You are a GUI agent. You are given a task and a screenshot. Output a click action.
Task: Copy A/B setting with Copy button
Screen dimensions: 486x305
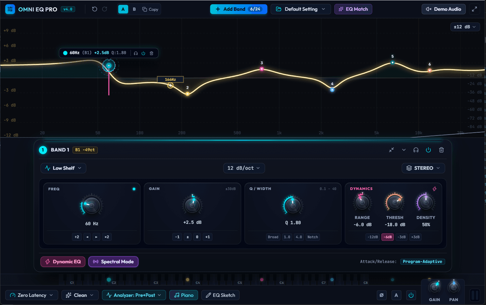pos(150,9)
